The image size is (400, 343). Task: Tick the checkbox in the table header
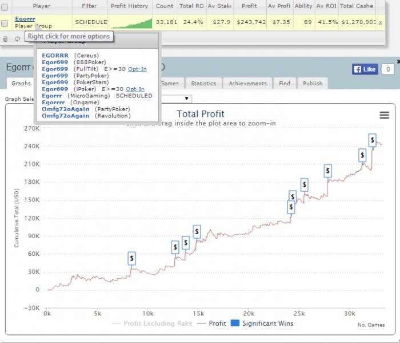pyautogui.click(x=5, y=6)
